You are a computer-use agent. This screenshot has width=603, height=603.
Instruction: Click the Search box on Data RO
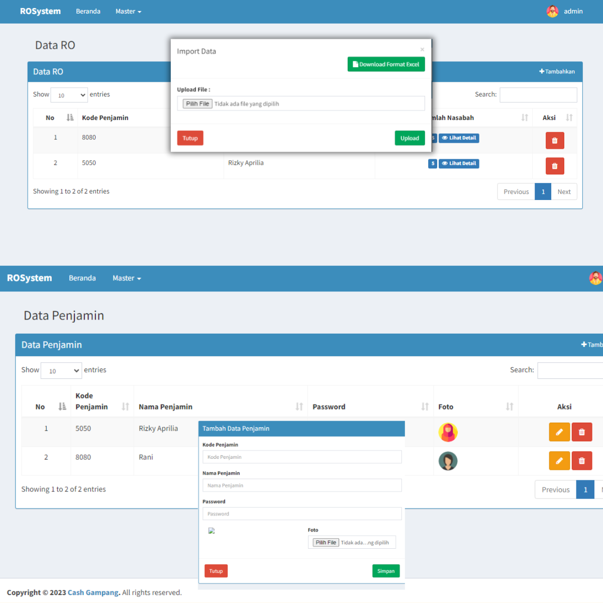538,95
